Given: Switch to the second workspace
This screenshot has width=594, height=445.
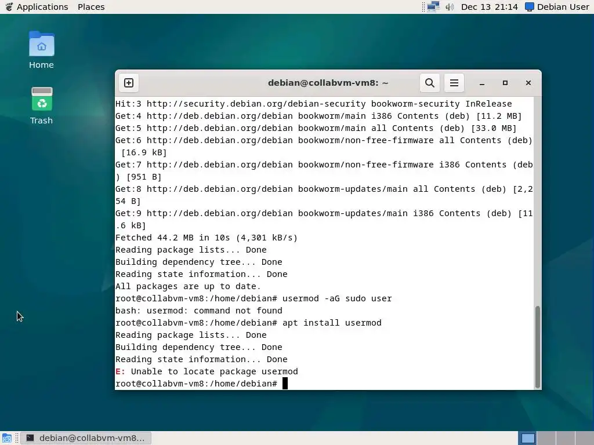Looking at the screenshot, I should pos(546,438).
